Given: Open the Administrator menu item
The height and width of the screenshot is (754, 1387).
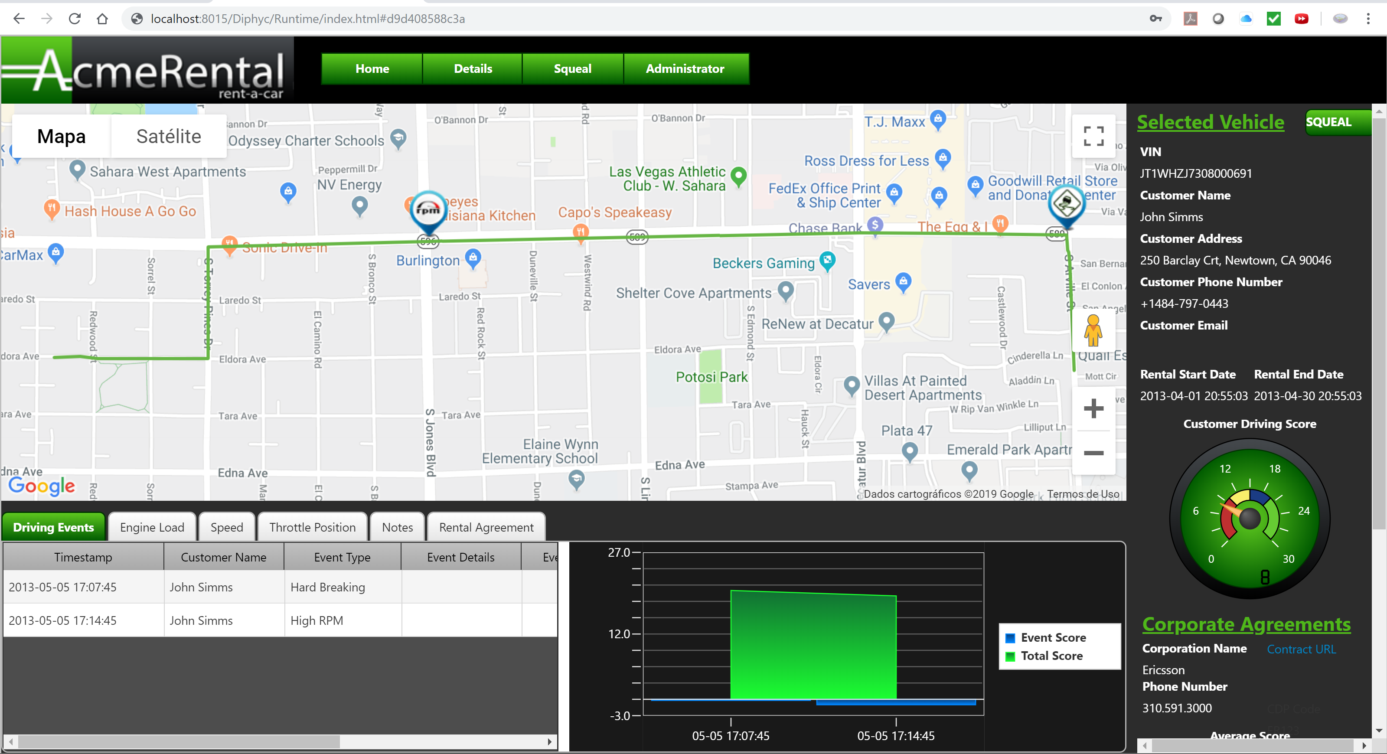Looking at the screenshot, I should click(685, 69).
